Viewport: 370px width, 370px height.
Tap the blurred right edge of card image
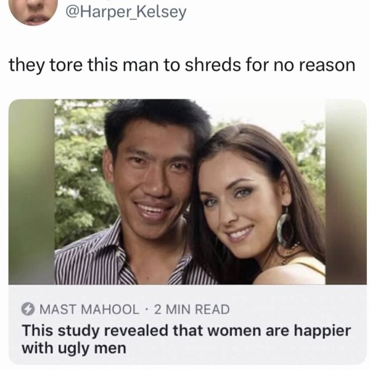pos(346,192)
